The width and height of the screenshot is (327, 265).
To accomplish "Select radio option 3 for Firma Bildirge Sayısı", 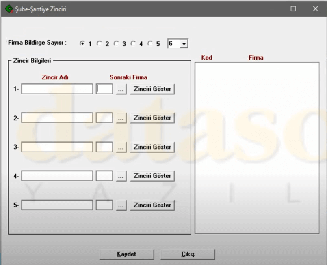I will [x=116, y=44].
